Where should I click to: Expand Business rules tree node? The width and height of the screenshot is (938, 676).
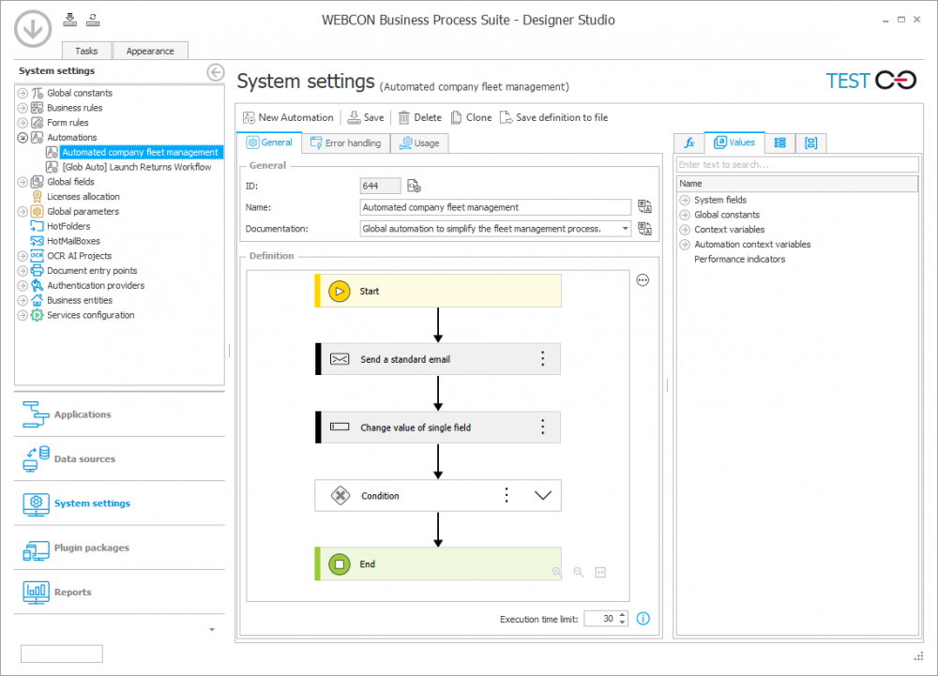23,108
